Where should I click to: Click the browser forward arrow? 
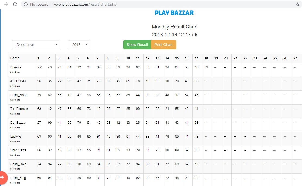pyautogui.click(x=6, y=4)
